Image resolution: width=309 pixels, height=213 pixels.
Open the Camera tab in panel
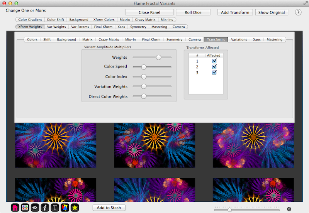(195, 40)
